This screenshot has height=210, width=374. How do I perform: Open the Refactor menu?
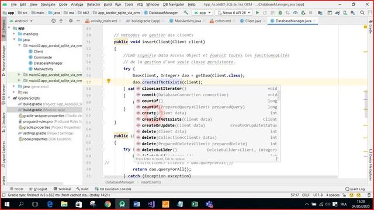(93, 4)
